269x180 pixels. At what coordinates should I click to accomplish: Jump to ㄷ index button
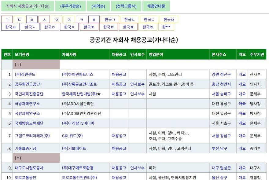[19, 19]
